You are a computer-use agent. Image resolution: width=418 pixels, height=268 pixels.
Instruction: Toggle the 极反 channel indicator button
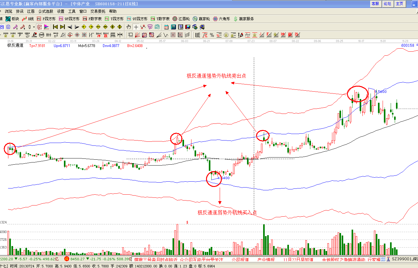tap(39, 27)
